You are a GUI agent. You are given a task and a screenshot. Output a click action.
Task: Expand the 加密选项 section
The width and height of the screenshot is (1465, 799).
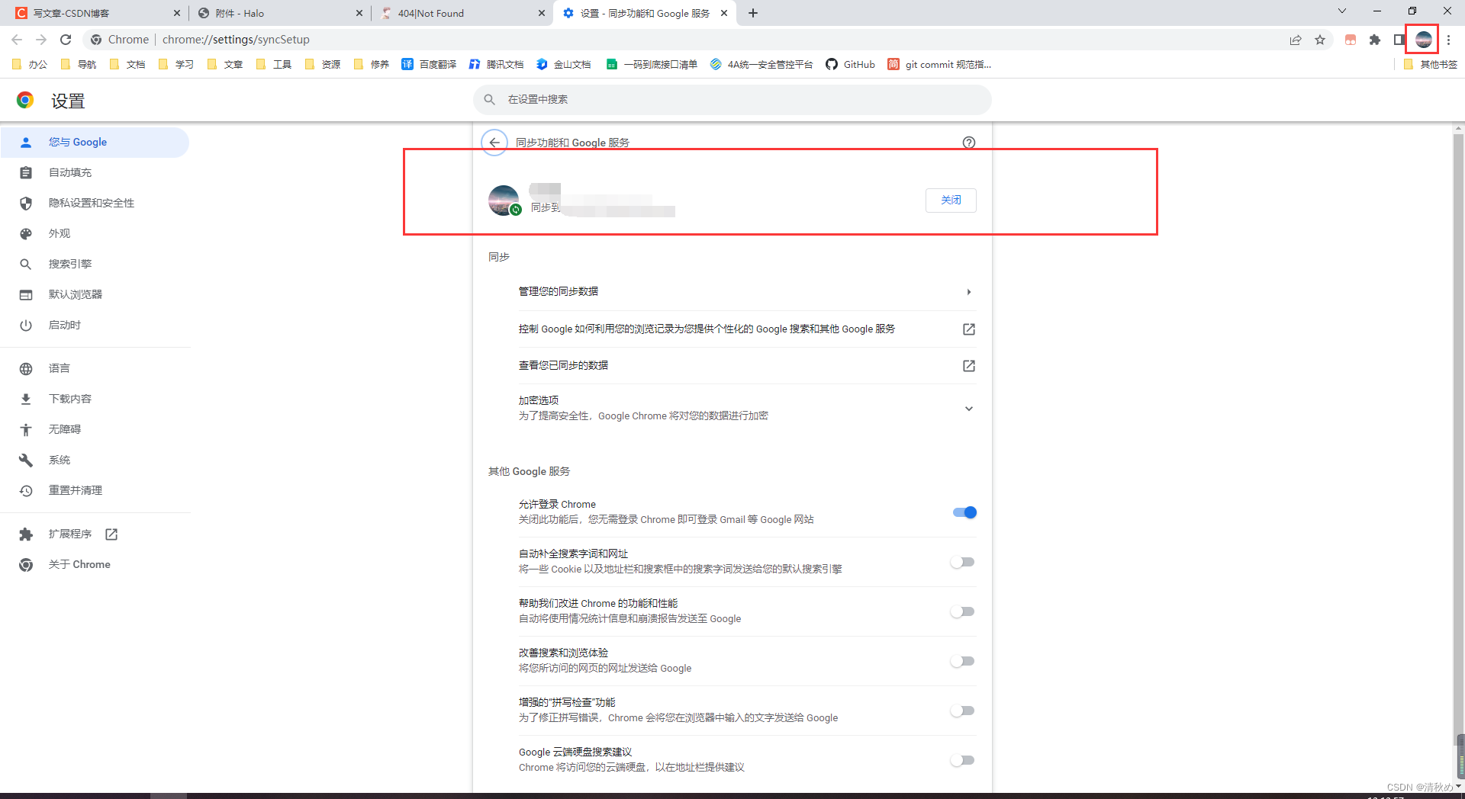(x=968, y=408)
